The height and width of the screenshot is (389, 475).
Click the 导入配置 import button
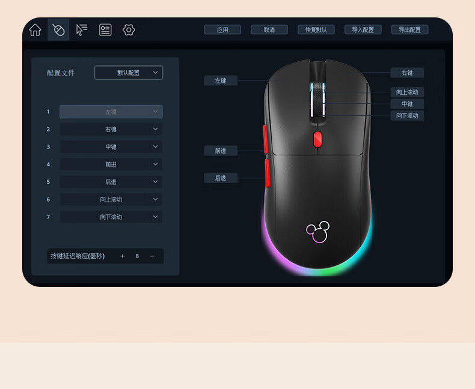click(x=363, y=29)
